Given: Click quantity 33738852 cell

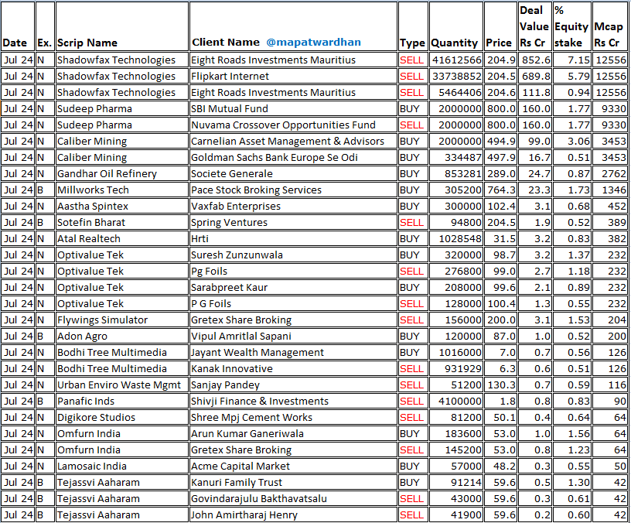Looking at the screenshot, I should point(456,76).
